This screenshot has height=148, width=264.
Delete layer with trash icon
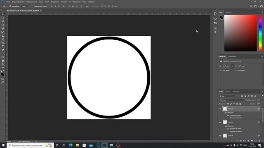click(259, 141)
